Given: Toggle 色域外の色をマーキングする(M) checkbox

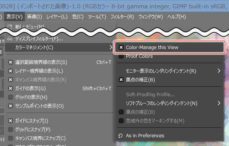Looking at the screenshot, I should pos(121,121).
